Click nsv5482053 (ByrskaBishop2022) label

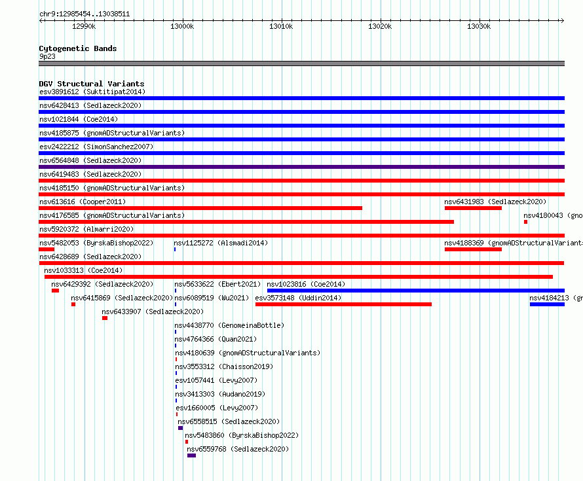[96, 243]
